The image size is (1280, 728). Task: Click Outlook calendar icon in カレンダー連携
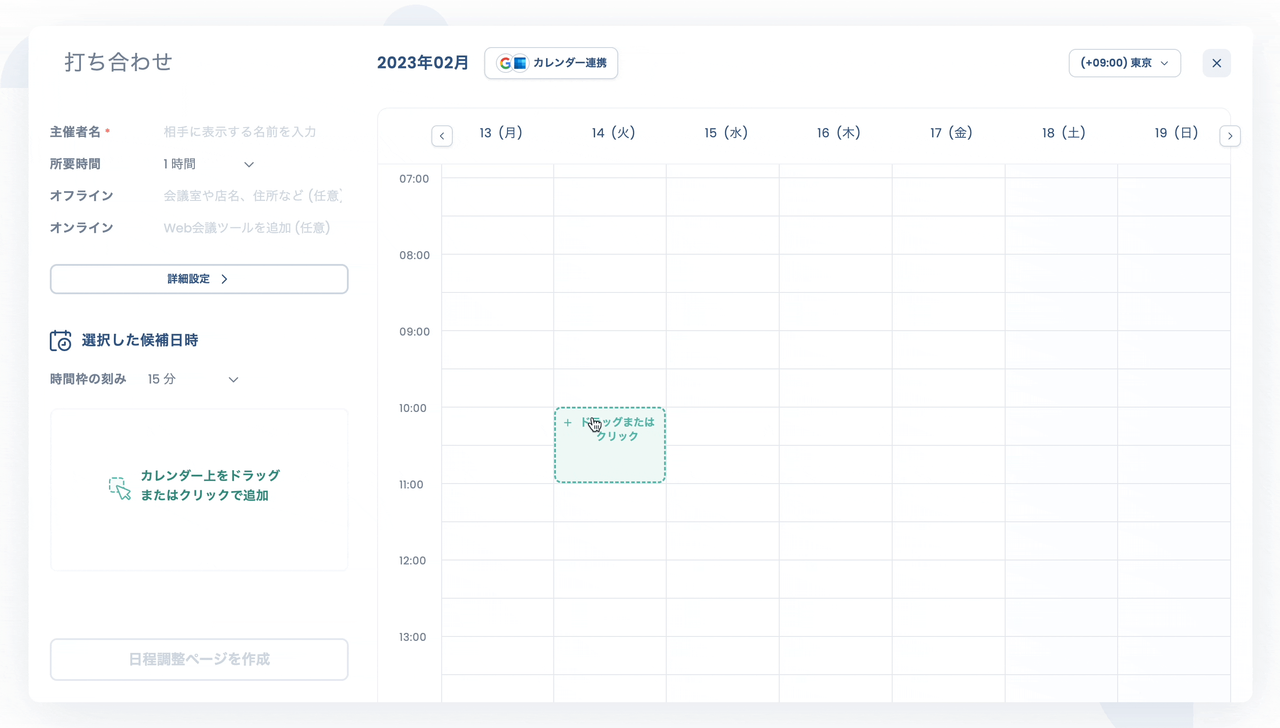[x=520, y=63]
